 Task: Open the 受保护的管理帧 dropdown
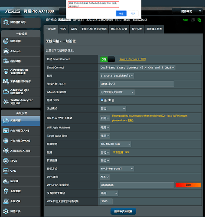109,193
